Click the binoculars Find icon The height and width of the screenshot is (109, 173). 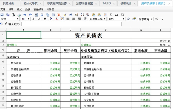point(71,15)
